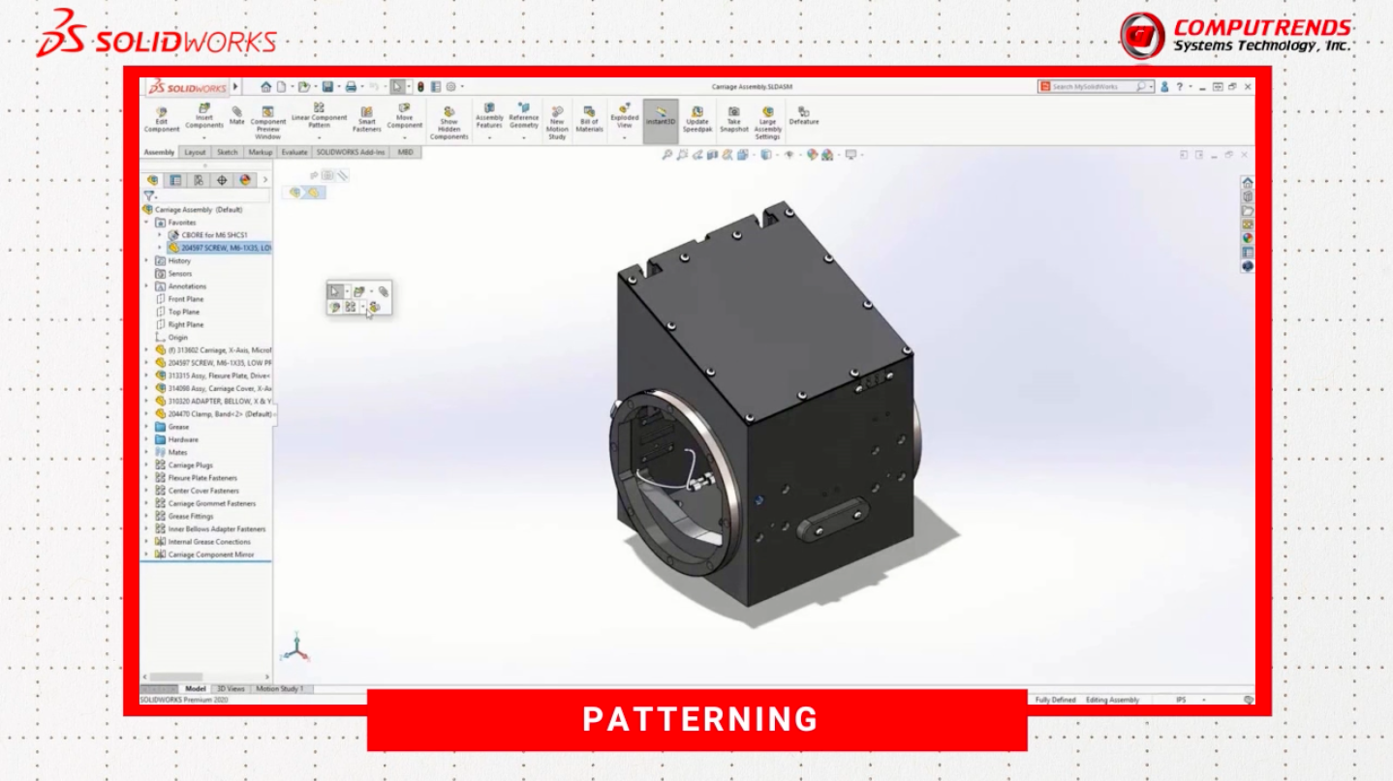Click the Edit Component button
1393x781 pixels.
162,118
